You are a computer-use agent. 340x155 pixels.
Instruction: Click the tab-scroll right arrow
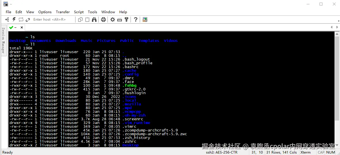click(x=337, y=27)
